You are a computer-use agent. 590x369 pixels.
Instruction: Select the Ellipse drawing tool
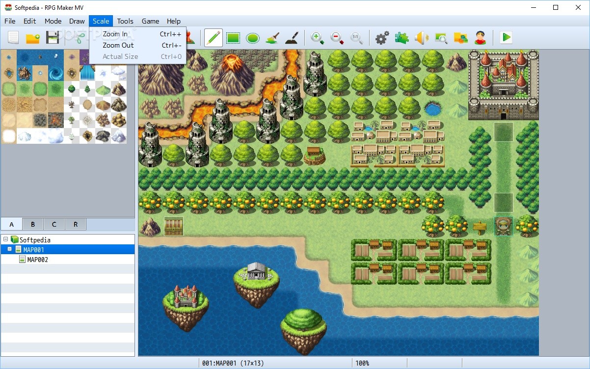tap(253, 38)
